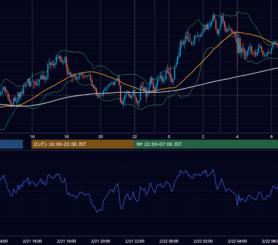Click the '2/21 20:00' label on oscillator axis
Image resolution: width=278 pixels, height=245 pixels.
pyautogui.click(x=101, y=241)
